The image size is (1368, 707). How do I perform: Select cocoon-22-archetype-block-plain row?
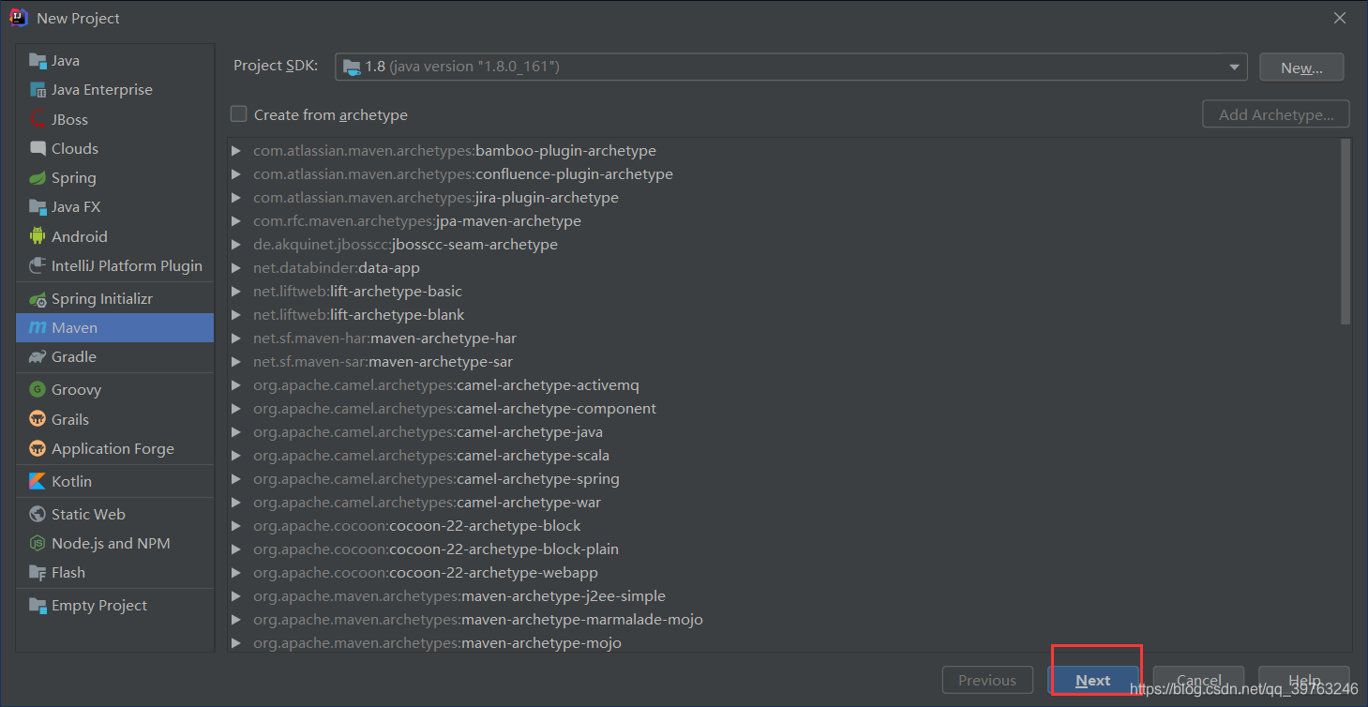784,549
